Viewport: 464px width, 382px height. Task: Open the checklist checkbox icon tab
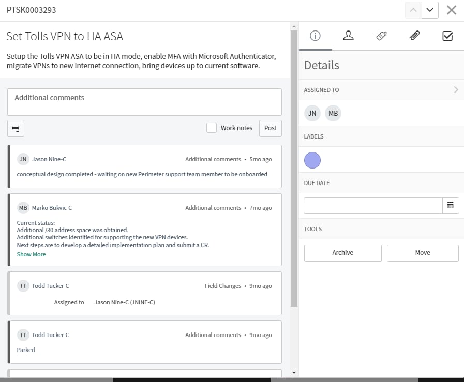[447, 36]
